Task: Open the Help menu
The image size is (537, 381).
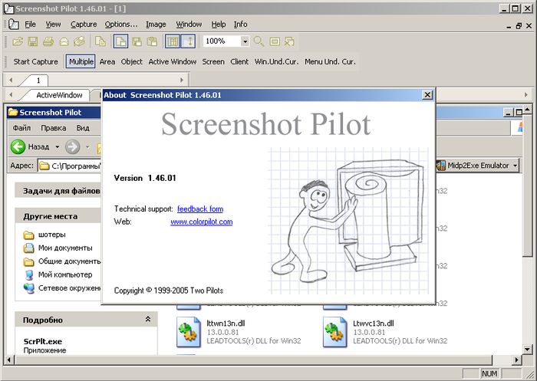Action: click(218, 25)
